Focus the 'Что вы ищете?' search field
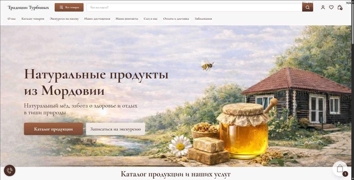354x180 pixels. (x=194, y=7)
